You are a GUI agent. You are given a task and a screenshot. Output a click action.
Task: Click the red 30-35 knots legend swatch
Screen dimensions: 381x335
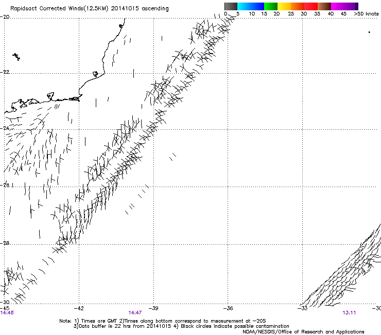pyautogui.click(x=311, y=6)
